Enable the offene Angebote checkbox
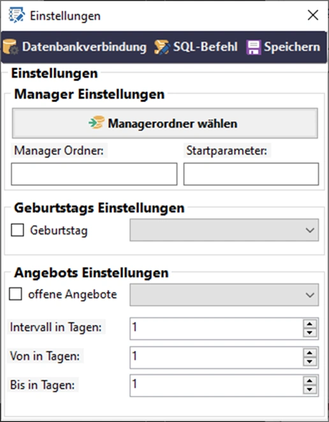The image size is (329, 422). coord(15,294)
